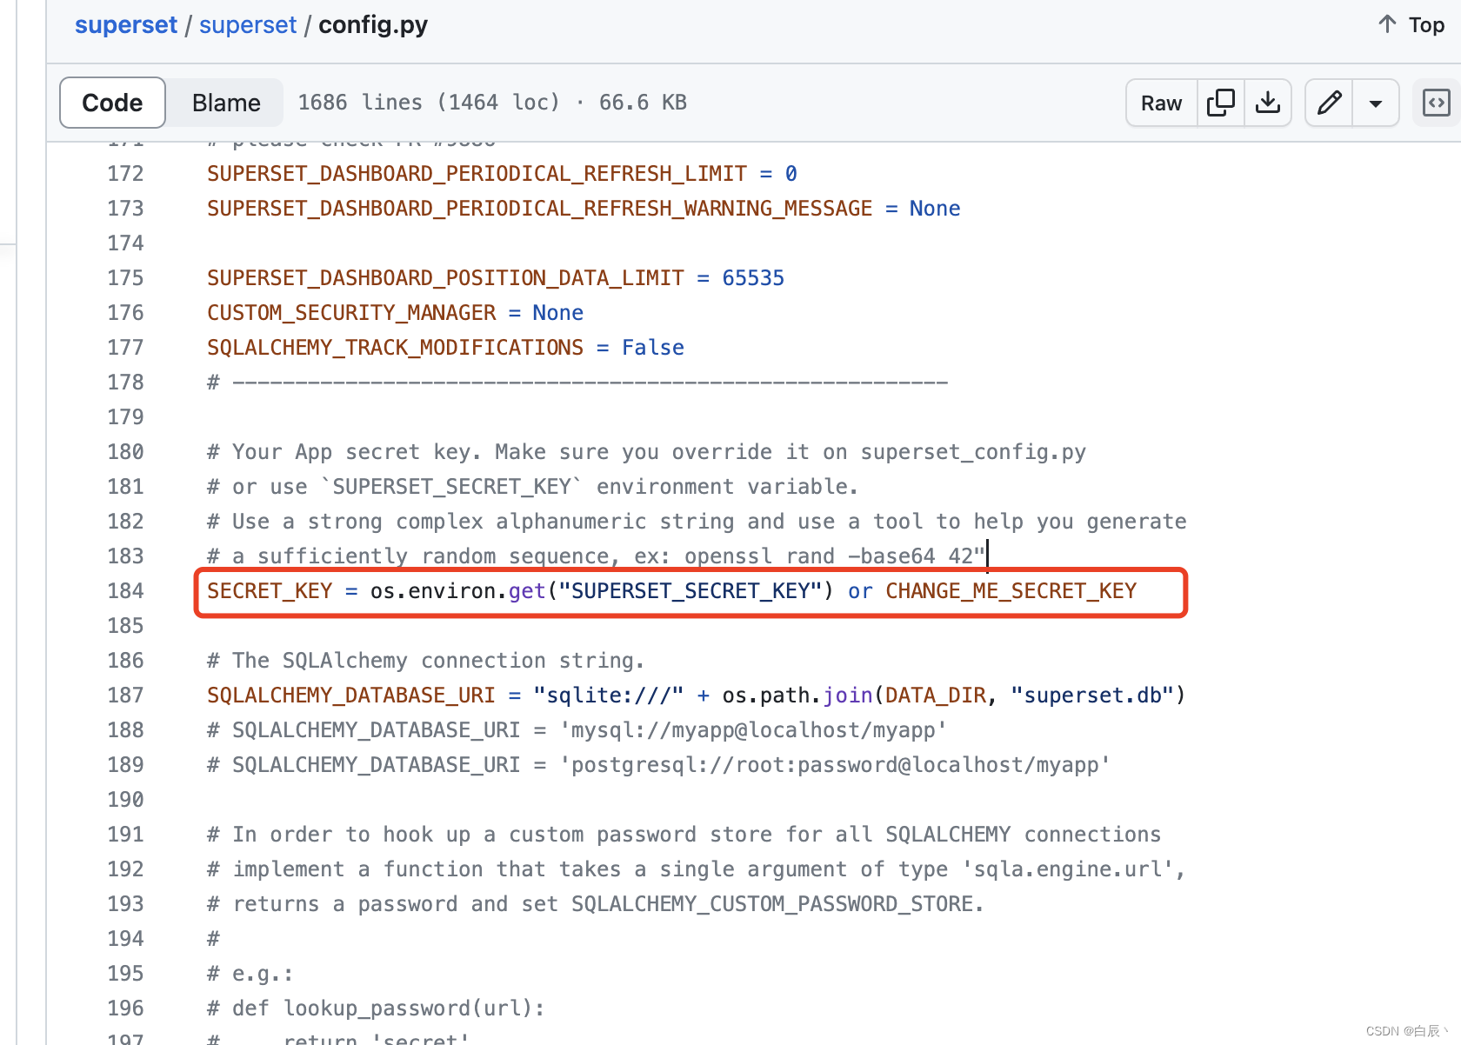Open Raw file view
1461x1045 pixels.
pos(1161,103)
